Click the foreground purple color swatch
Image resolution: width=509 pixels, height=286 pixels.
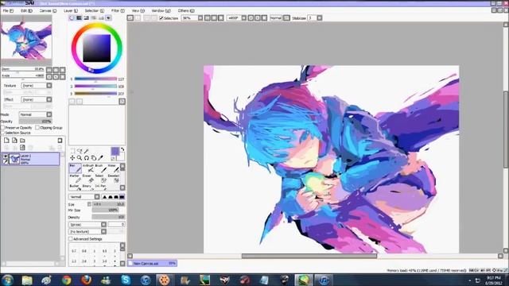click(115, 151)
